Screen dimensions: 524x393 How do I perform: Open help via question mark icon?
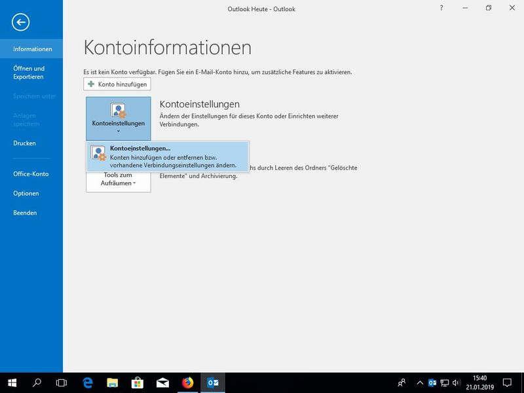tap(441, 8)
